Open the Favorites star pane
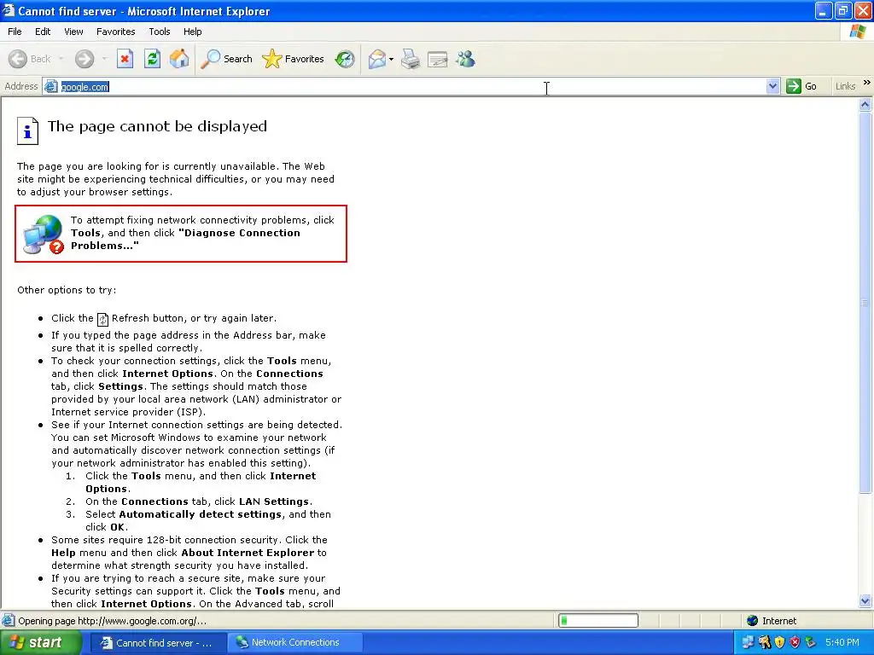This screenshot has height=655, width=874. tap(294, 59)
